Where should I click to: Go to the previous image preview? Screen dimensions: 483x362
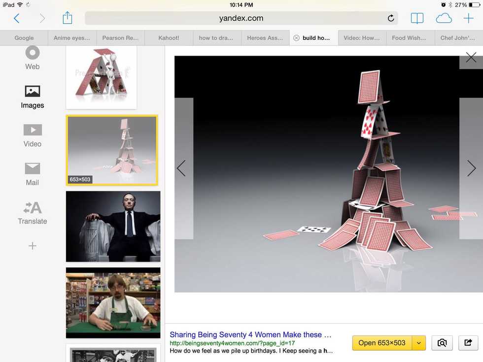(x=181, y=168)
